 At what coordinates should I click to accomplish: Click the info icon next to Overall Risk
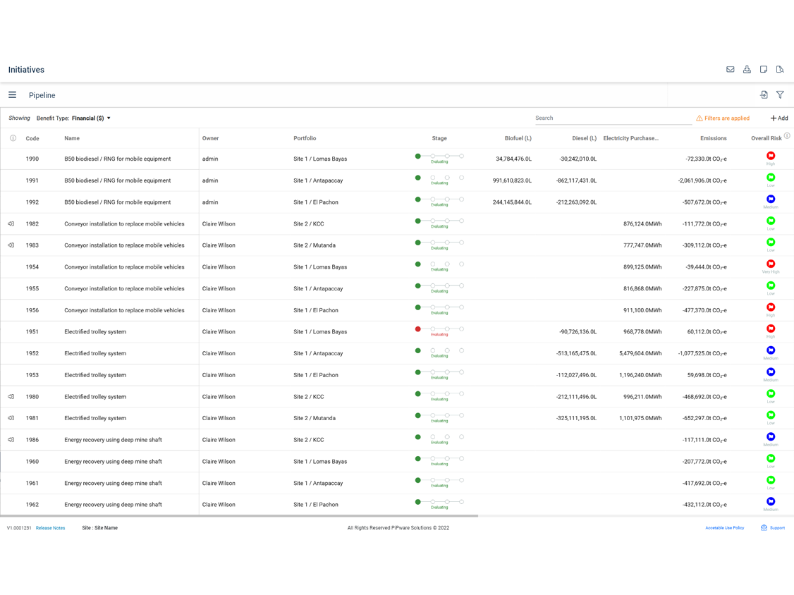click(787, 136)
